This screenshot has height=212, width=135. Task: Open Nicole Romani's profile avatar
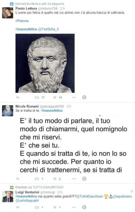pos(8,111)
